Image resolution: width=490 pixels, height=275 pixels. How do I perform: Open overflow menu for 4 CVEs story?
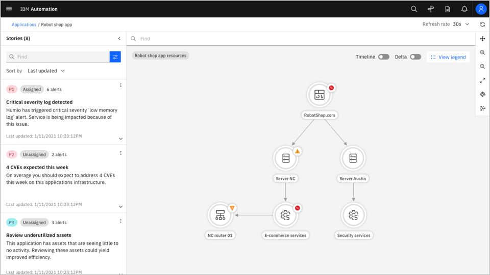coord(120,153)
